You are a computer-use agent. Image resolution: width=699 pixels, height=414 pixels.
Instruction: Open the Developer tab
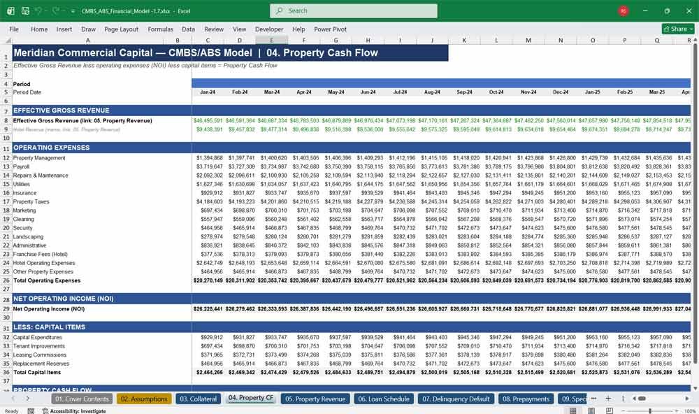[269, 29]
